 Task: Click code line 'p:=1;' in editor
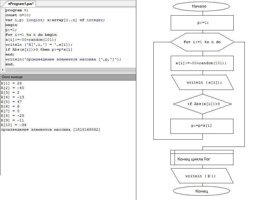pyautogui.click(x=11, y=30)
